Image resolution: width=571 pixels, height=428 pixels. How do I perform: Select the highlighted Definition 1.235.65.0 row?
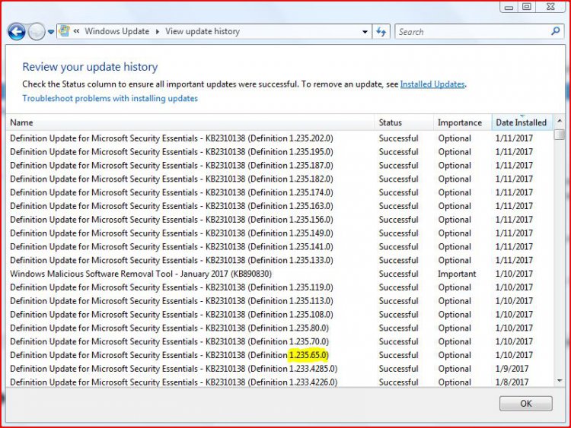point(279,355)
